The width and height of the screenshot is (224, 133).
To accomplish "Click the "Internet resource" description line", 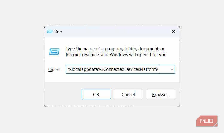I will (116, 55).
